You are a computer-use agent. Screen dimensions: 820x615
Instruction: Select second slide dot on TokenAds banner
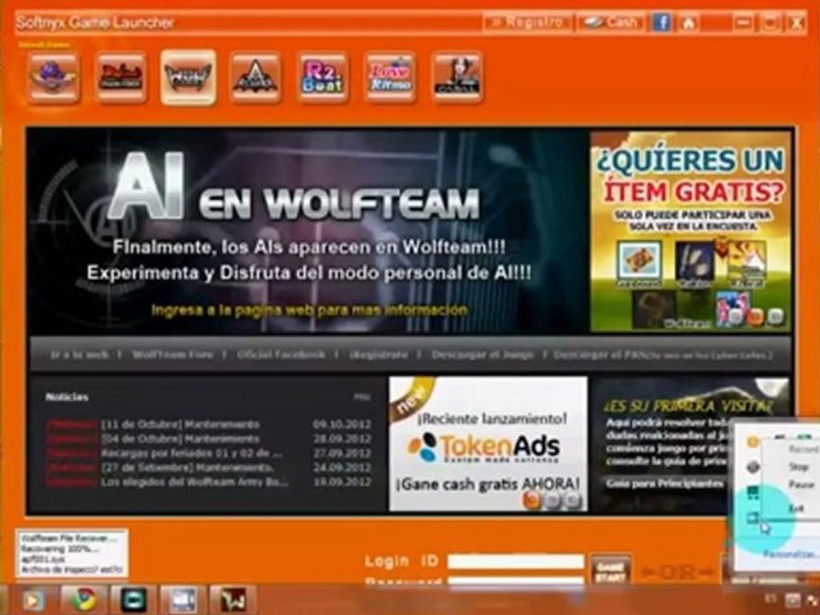(x=553, y=501)
